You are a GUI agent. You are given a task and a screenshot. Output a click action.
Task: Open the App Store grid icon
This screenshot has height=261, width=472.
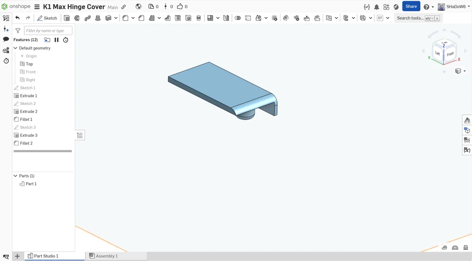[x=387, y=7]
